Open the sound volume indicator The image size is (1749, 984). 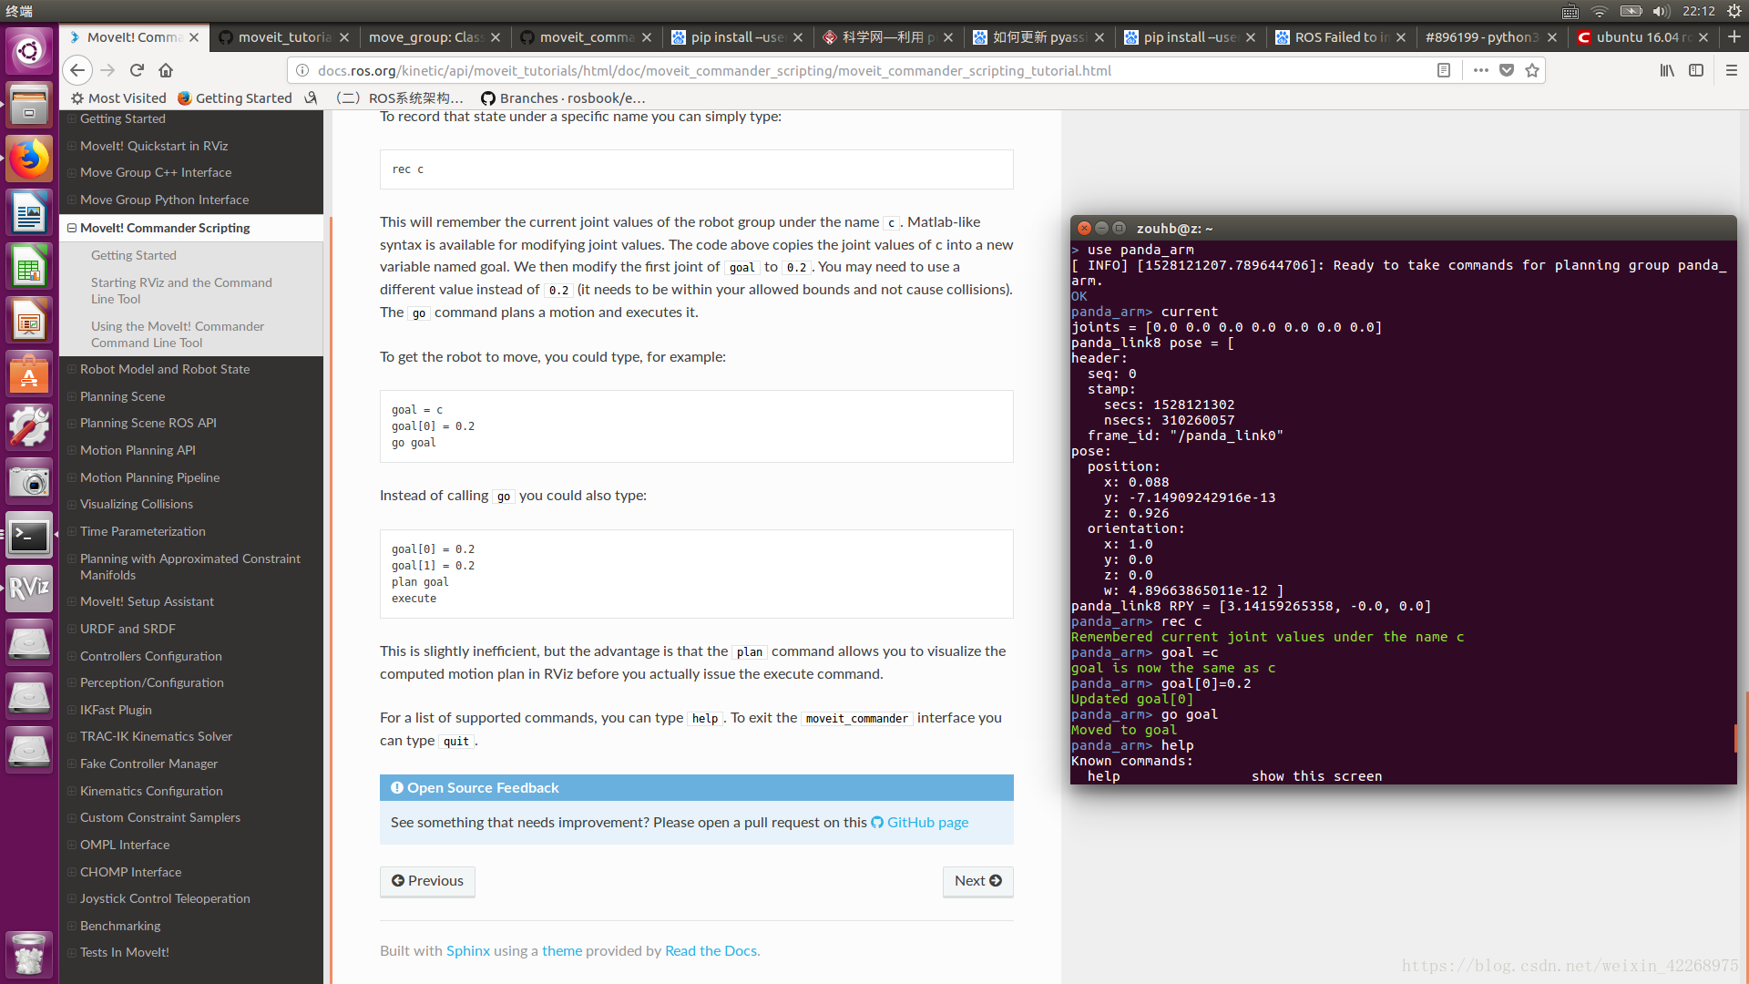(1661, 11)
